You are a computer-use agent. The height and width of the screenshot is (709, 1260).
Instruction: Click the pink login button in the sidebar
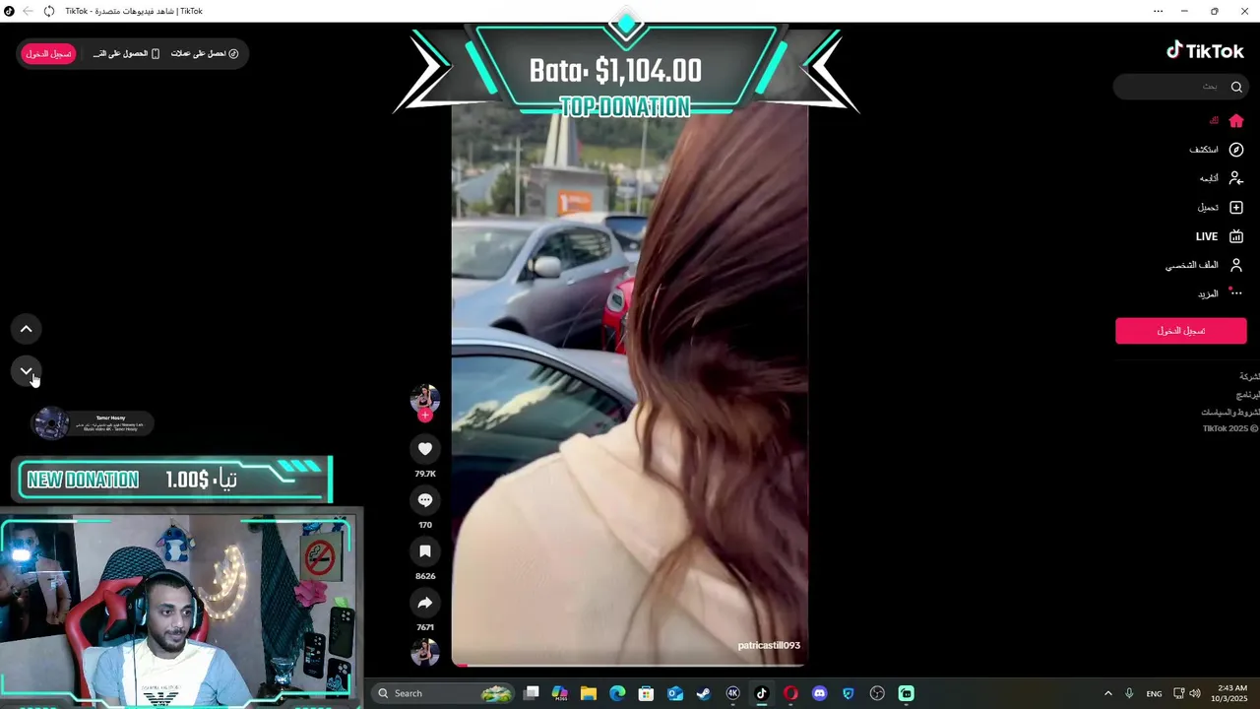(1181, 331)
